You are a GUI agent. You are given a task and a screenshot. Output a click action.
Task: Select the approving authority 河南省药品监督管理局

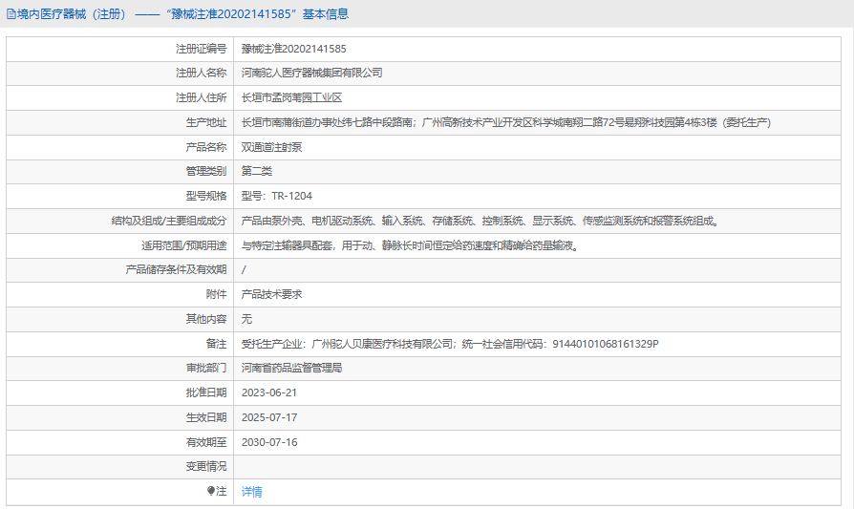click(292, 368)
